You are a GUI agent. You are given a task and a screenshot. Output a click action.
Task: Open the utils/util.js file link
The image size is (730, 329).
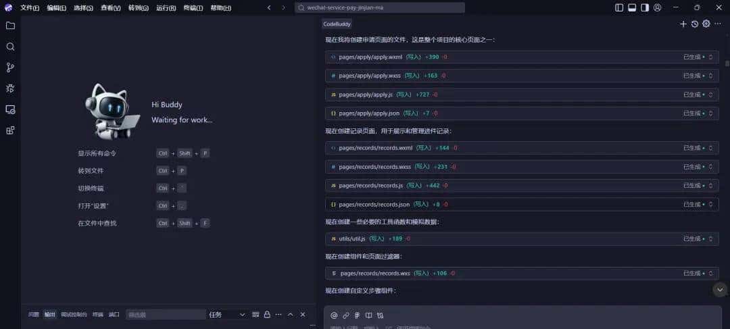[x=352, y=238]
